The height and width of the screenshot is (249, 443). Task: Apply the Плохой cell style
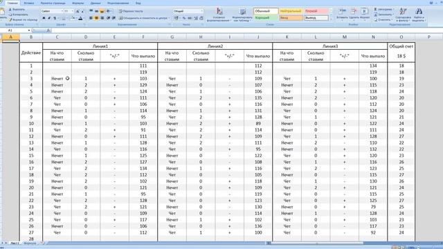[316, 11]
